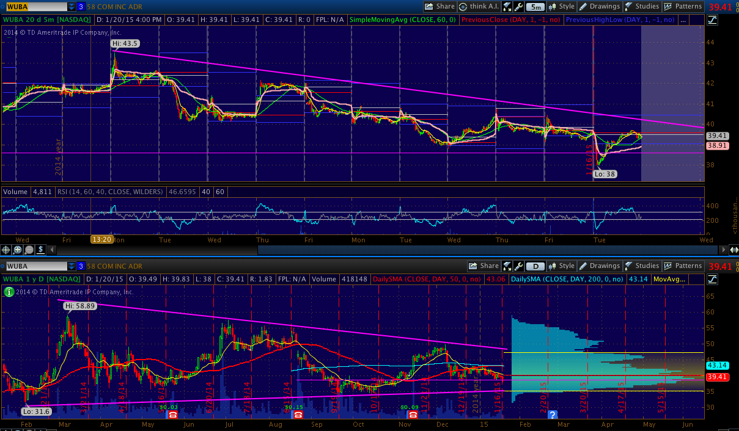Click the top WUBA symbol input field

34,7
